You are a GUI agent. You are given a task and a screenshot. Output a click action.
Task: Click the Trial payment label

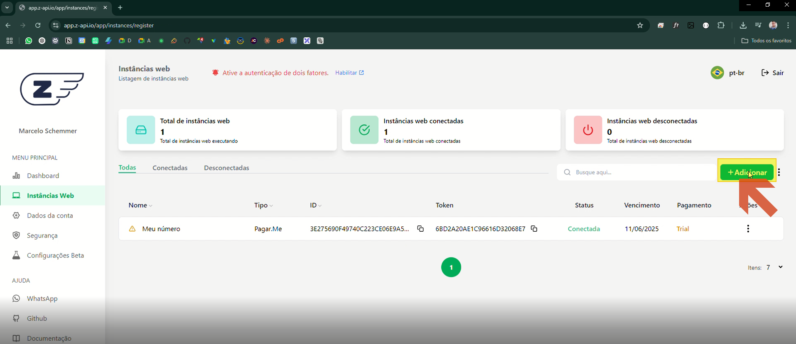click(x=683, y=229)
